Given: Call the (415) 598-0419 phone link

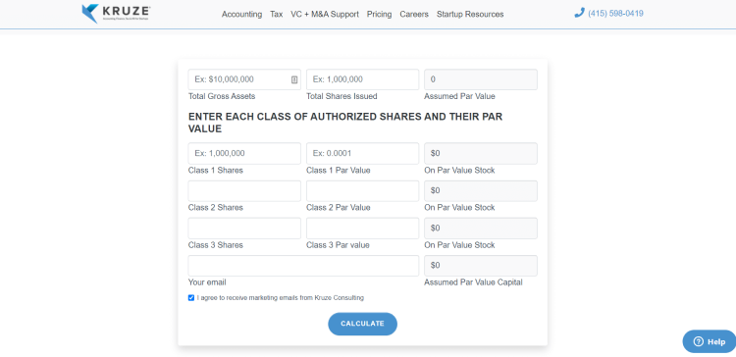Looking at the screenshot, I should pyautogui.click(x=615, y=14).
